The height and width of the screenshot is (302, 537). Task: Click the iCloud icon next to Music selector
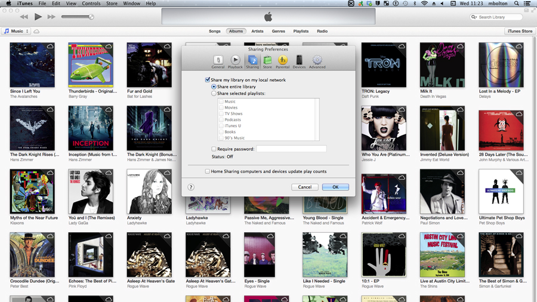coord(36,31)
